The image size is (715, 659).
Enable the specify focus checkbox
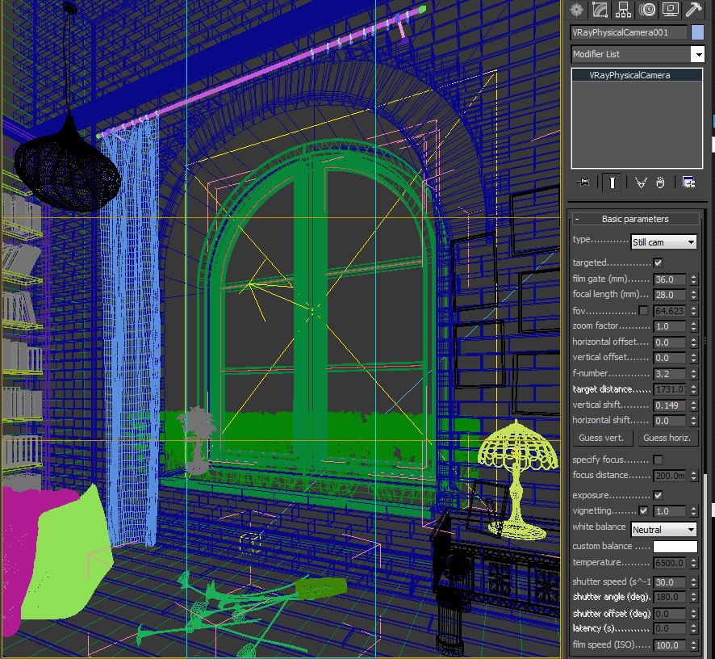click(658, 460)
